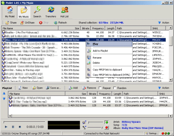Adjust the playback position slider
Viewport: 174px width, 136px height.
pyautogui.click(x=24, y=122)
